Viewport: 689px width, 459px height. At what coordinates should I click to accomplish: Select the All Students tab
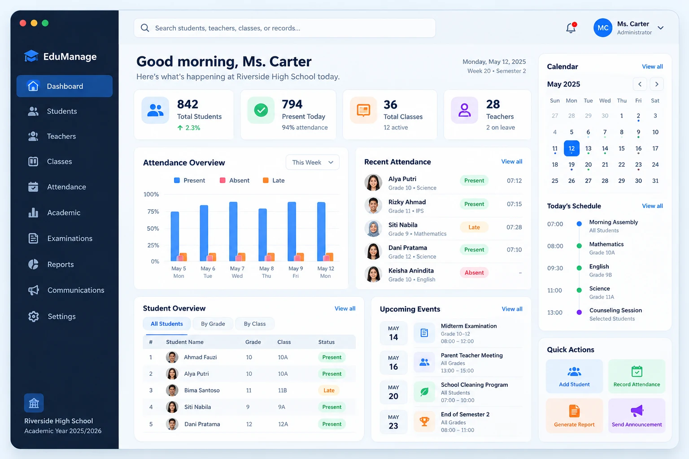pyautogui.click(x=167, y=324)
